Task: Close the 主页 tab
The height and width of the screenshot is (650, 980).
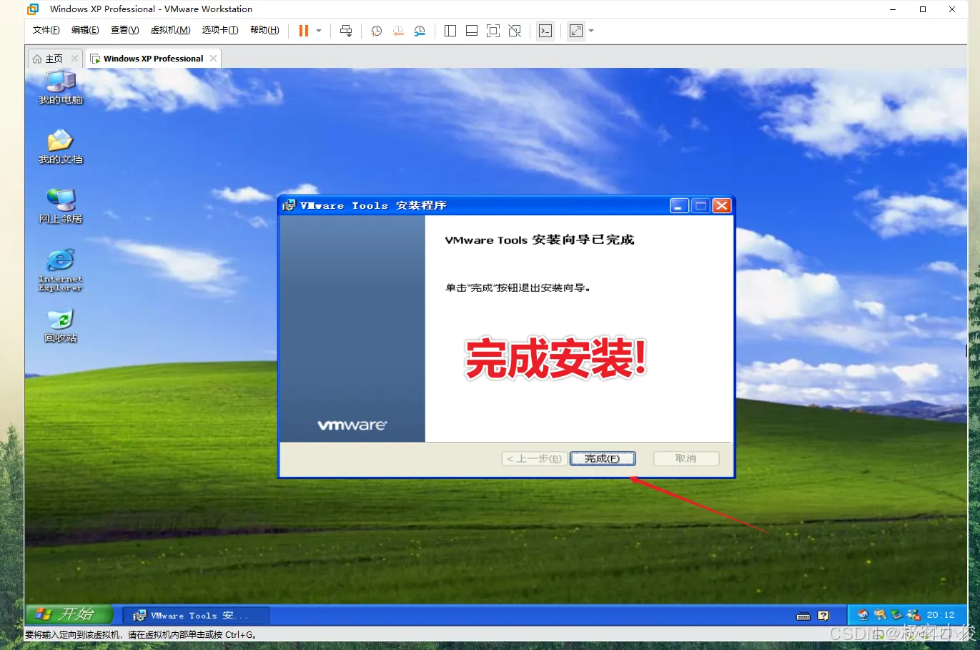Action: coord(74,59)
